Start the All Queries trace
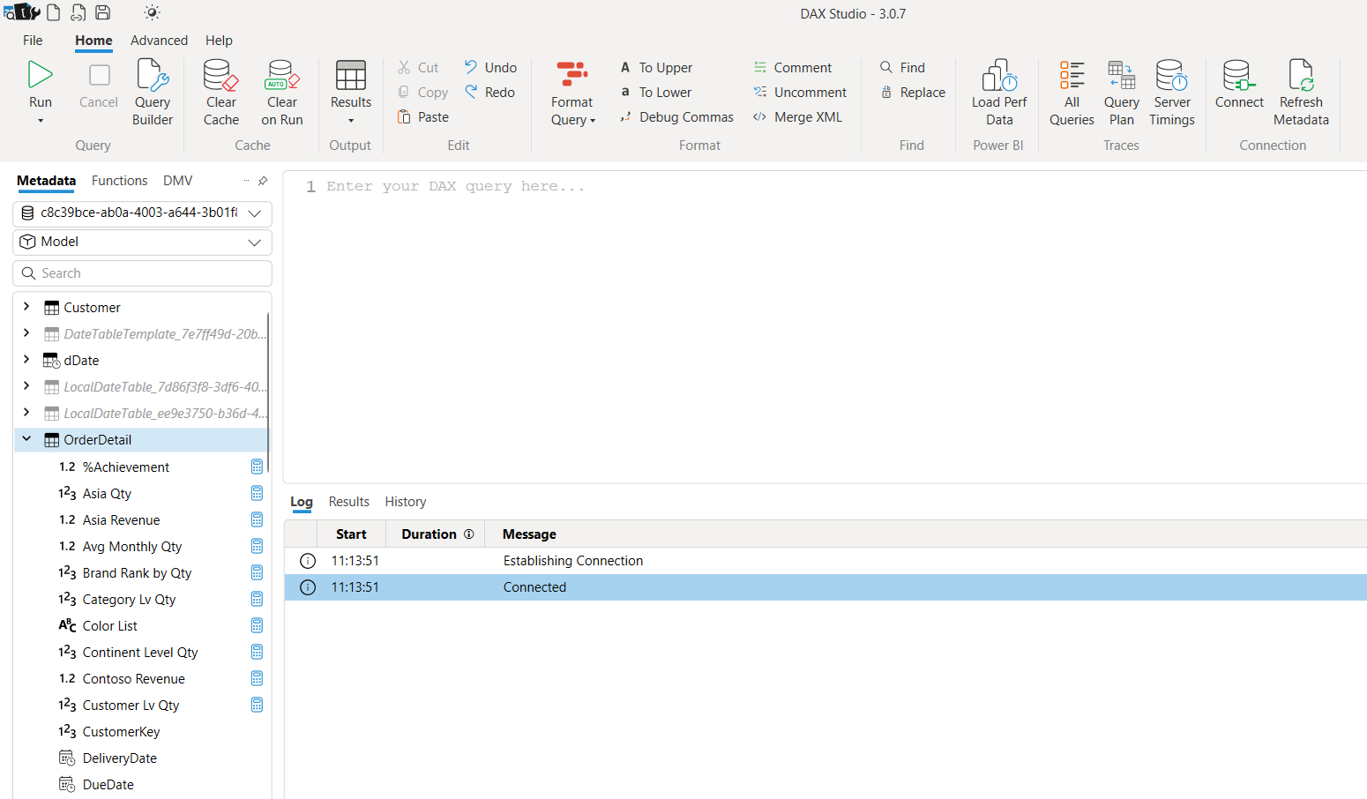Screen dimensions: 1367x799 point(1071,91)
